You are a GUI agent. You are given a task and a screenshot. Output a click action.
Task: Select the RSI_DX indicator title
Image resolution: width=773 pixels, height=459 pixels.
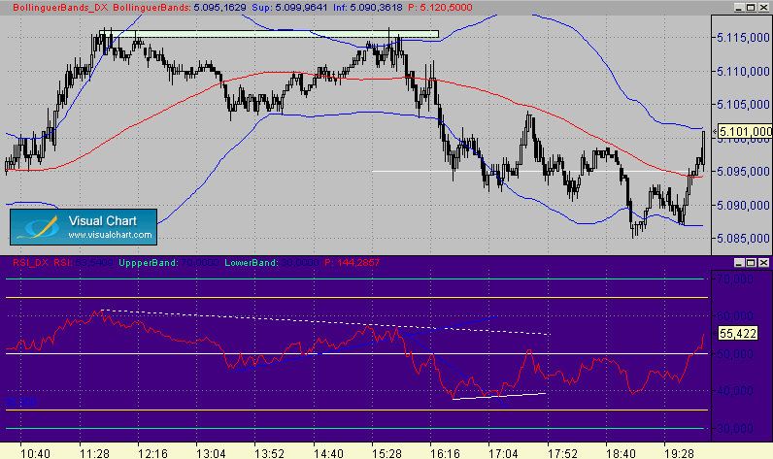click(x=30, y=263)
